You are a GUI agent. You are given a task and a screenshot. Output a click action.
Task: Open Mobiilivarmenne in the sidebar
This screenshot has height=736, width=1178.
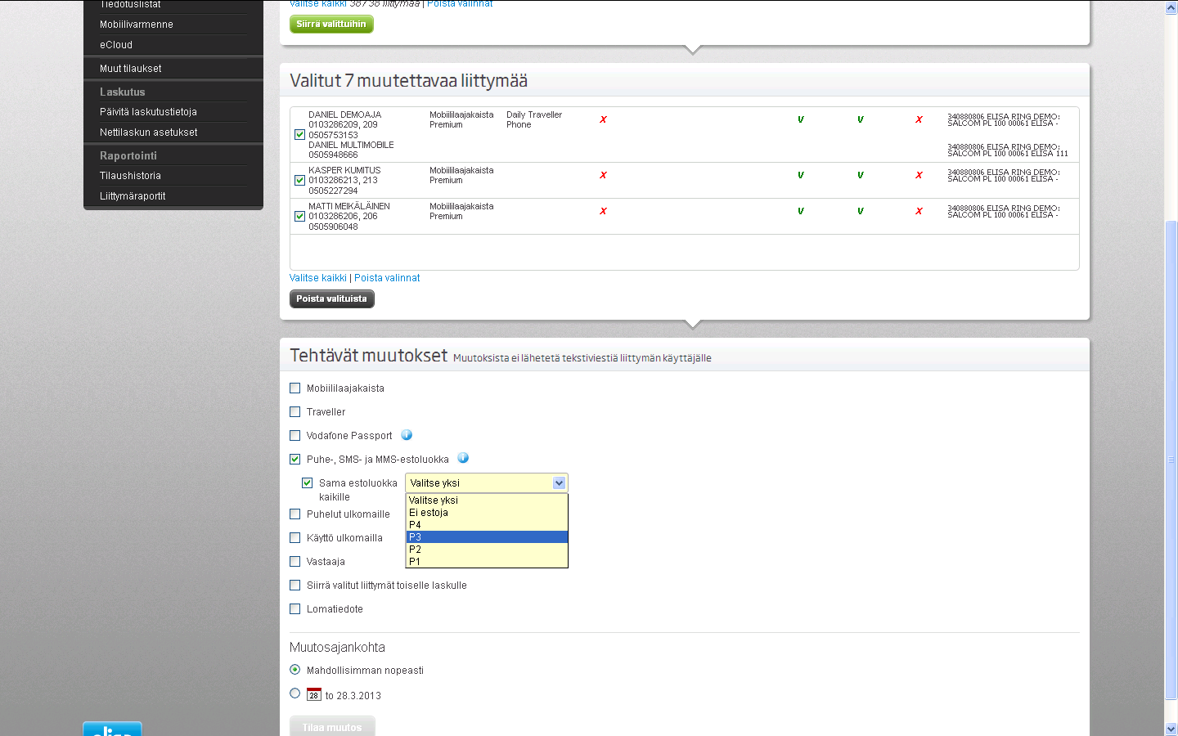click(137, 25)
